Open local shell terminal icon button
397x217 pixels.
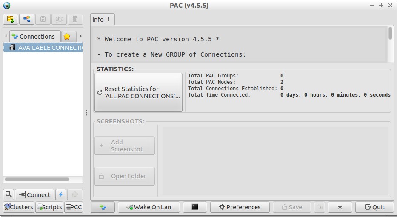point(195,207)
